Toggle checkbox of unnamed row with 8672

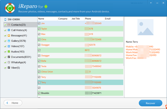(x=39, y=50)
